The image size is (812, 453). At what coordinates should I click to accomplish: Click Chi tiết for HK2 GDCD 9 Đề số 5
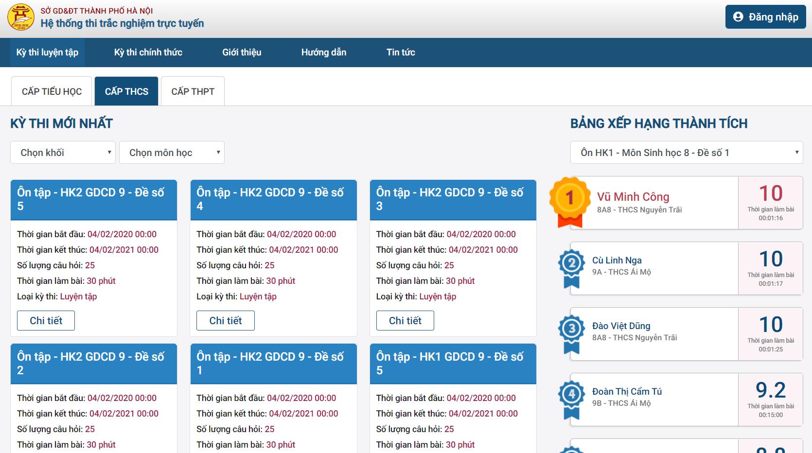46,321
